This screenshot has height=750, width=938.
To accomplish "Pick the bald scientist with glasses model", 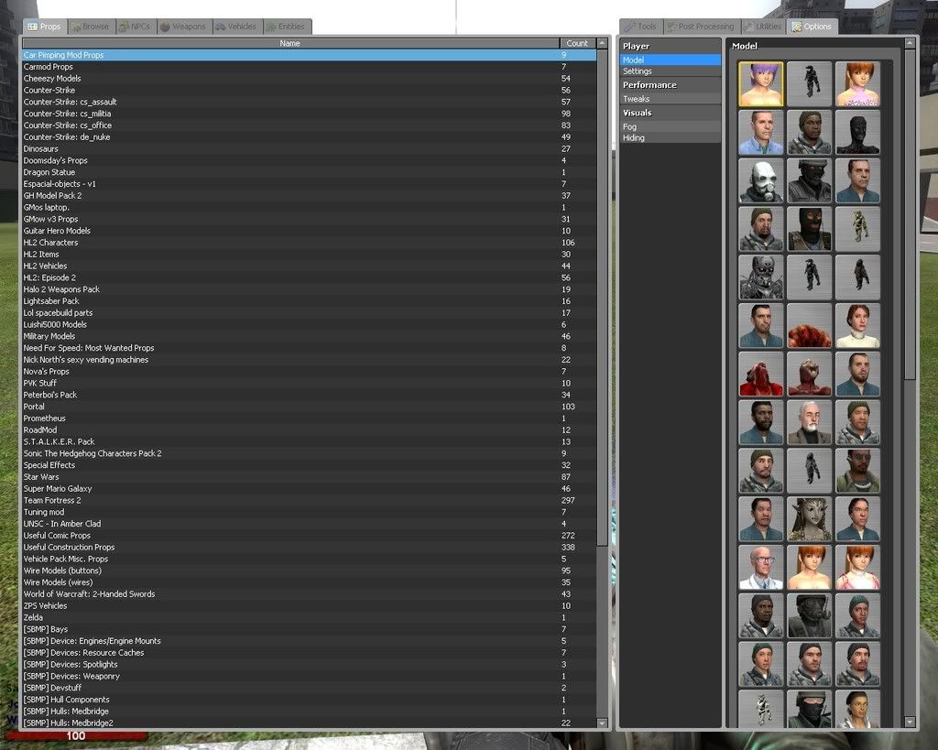I will point(761,568).
